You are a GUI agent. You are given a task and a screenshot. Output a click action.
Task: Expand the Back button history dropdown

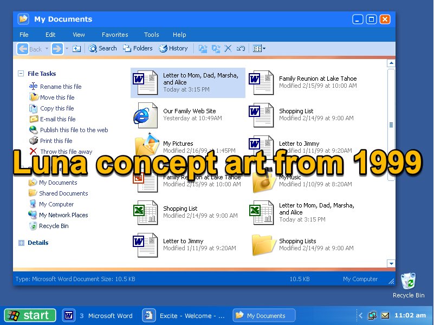click(x=47, y=48)
